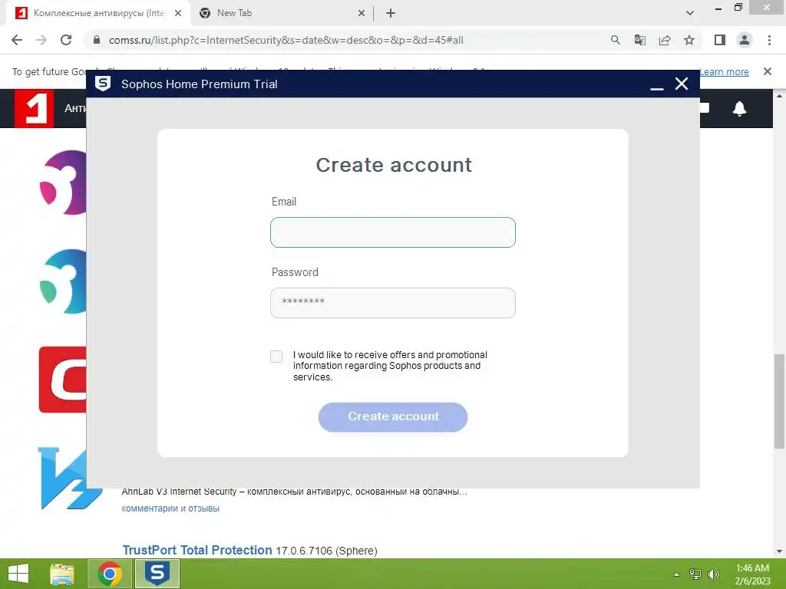Open File Explorer from taskbar
The image size is (786, 589).
(x=62, y=574)
